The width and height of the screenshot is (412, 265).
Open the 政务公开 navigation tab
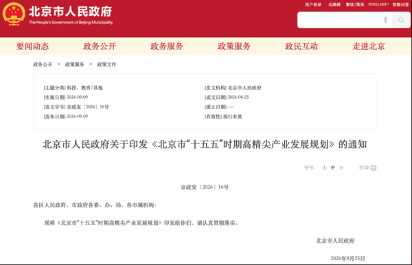click(100, 46)
